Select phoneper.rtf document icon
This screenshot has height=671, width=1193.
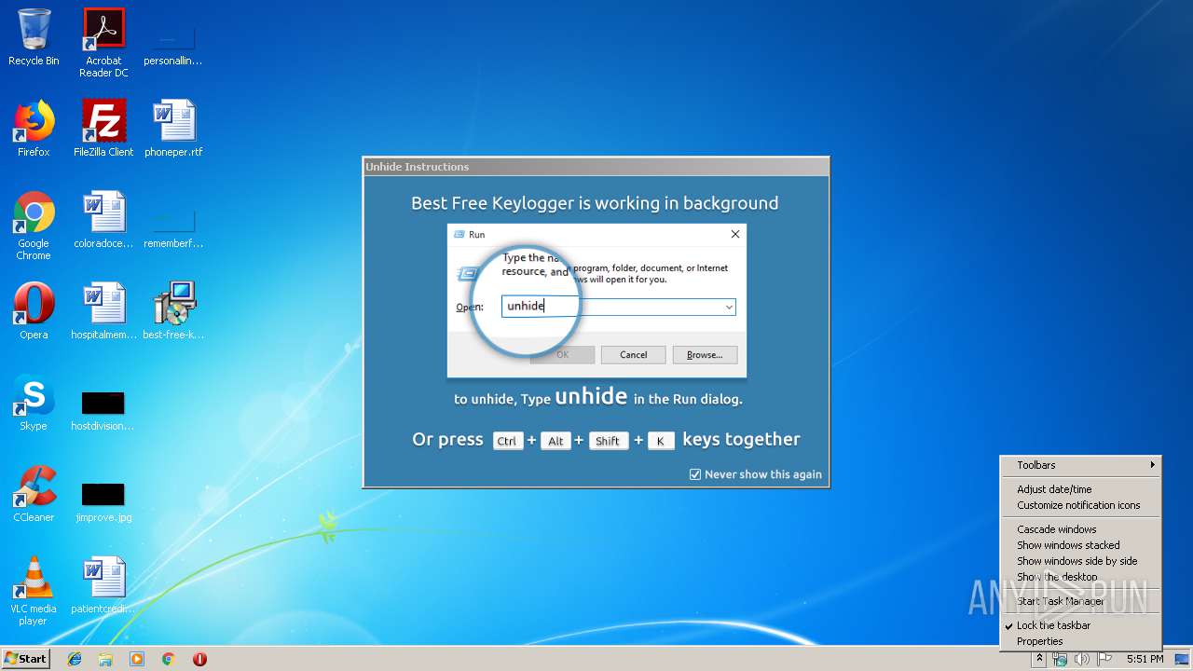point(173,129)
